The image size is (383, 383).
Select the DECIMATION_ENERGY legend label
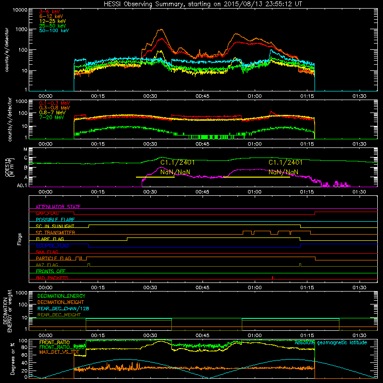click(61, 296)
